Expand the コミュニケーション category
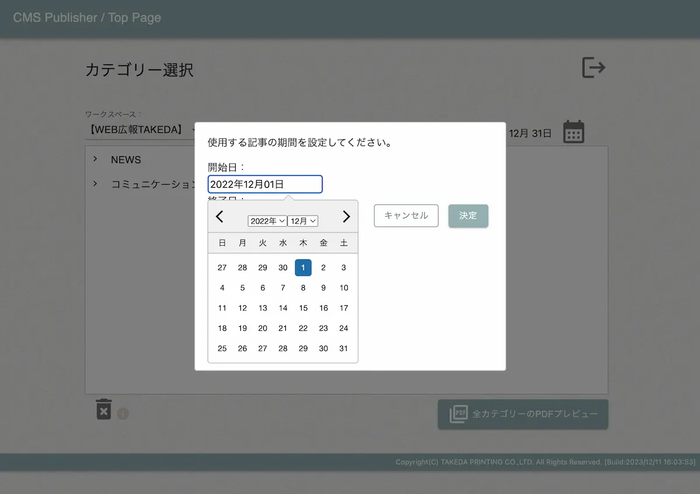 (x=95, y=184)
